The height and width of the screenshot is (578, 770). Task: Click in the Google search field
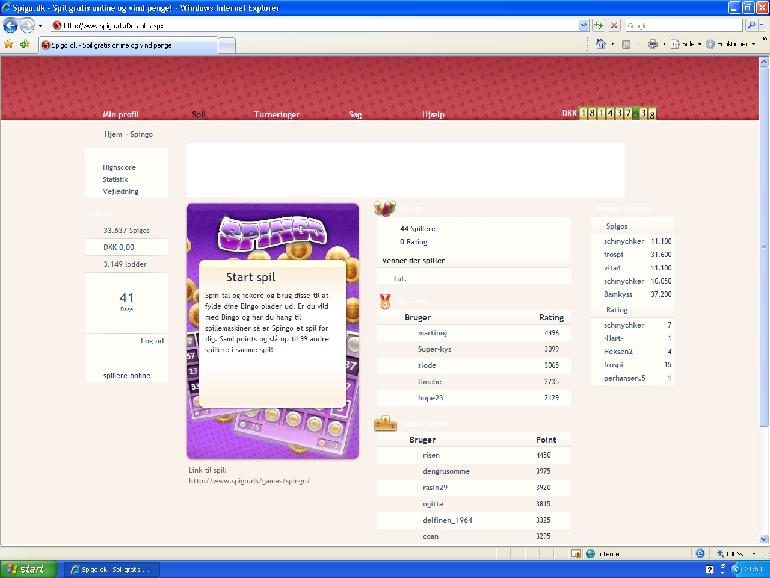(x=683, y=25)
